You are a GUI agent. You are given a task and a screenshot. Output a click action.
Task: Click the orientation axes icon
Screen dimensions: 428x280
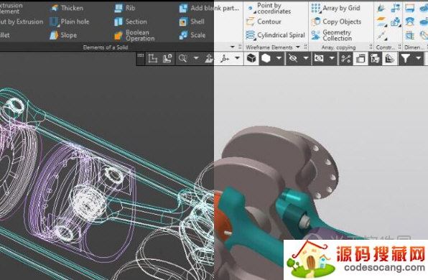coord(225,58)
